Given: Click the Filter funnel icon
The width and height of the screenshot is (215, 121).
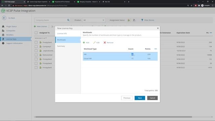Looking at the screenshot, I should pos(142,20).
